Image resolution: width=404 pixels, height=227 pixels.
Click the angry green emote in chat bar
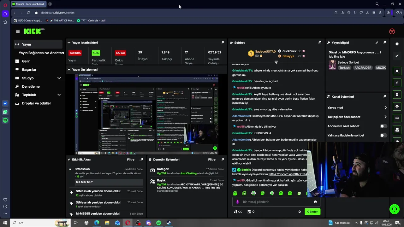pos(244,193)
